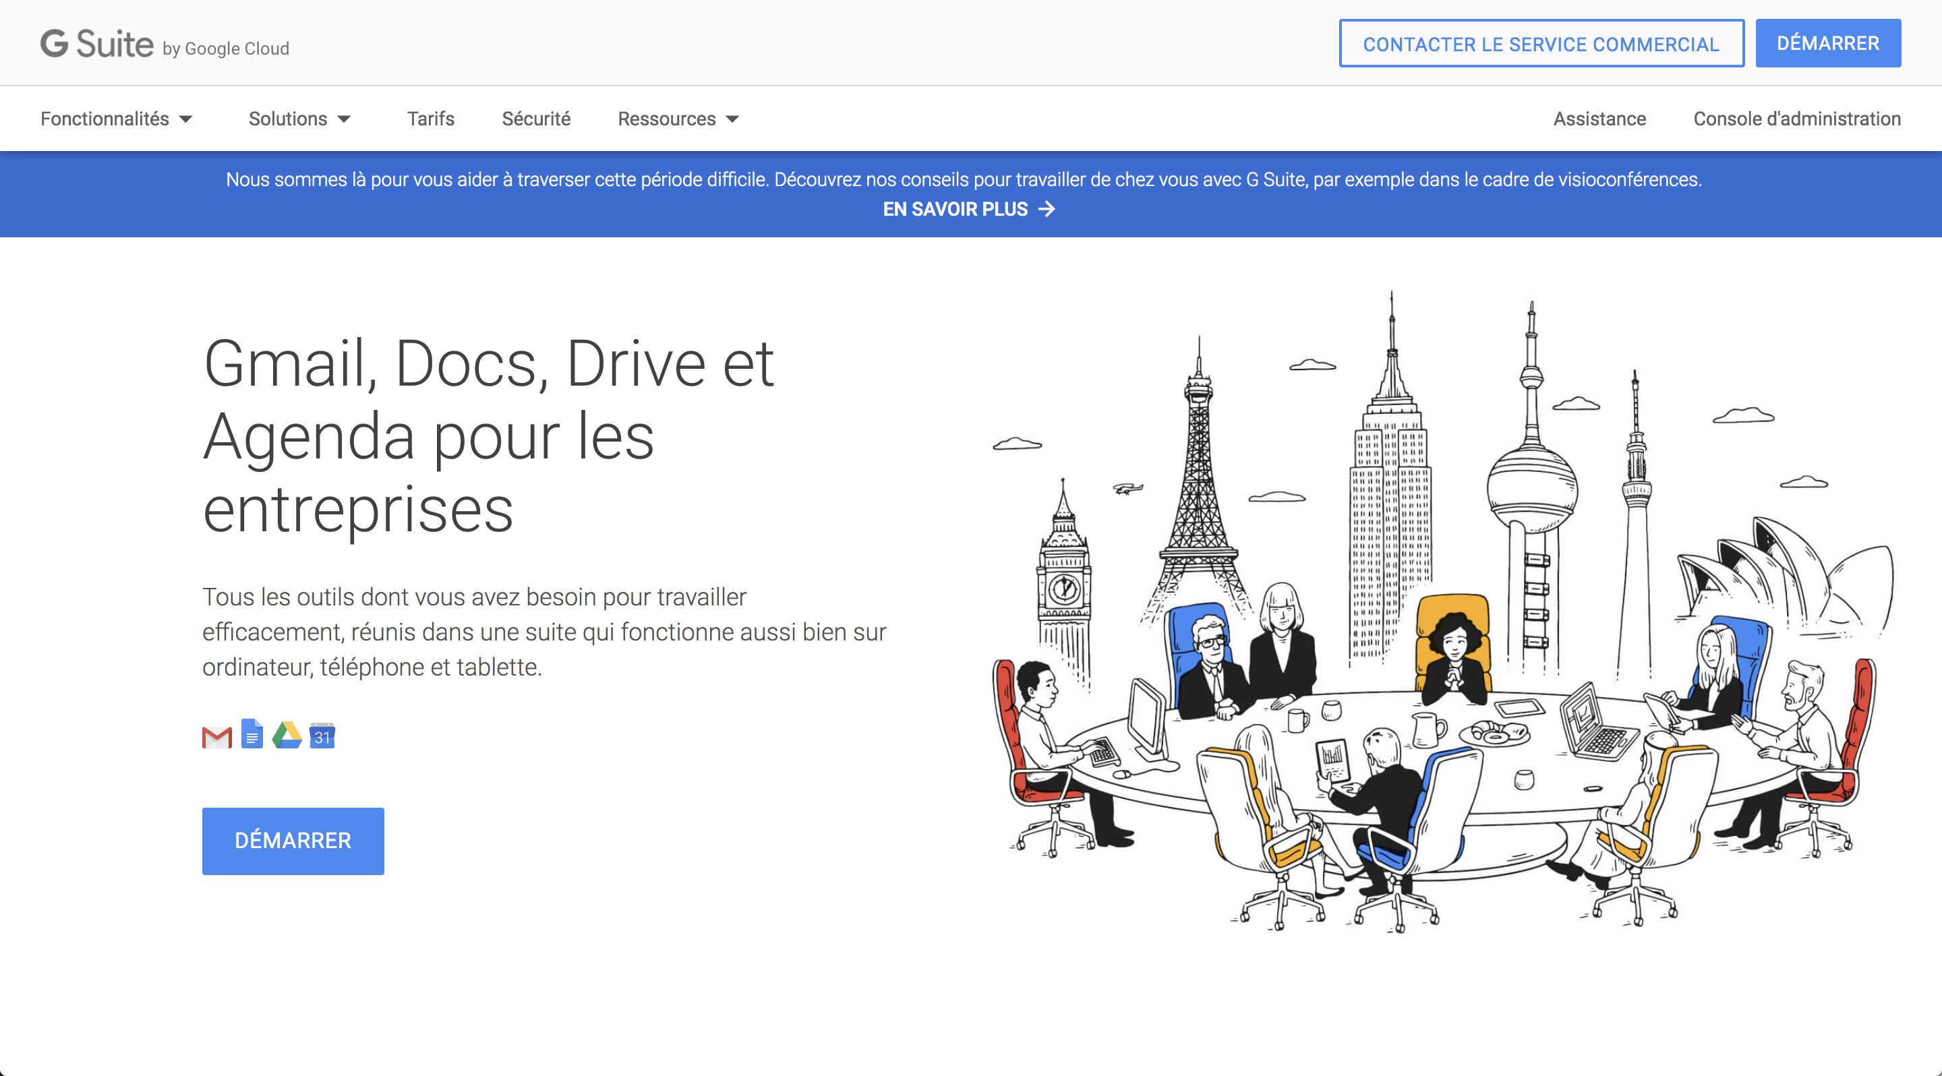Open the Tarifs menu item

(430, 119)
